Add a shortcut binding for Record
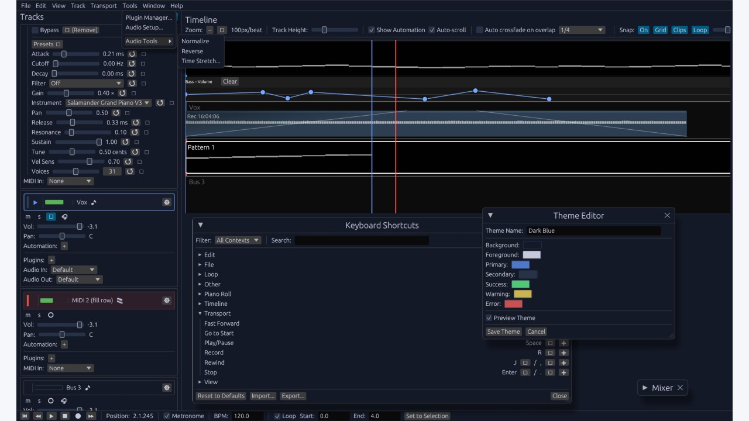 (x=564, y=353)
